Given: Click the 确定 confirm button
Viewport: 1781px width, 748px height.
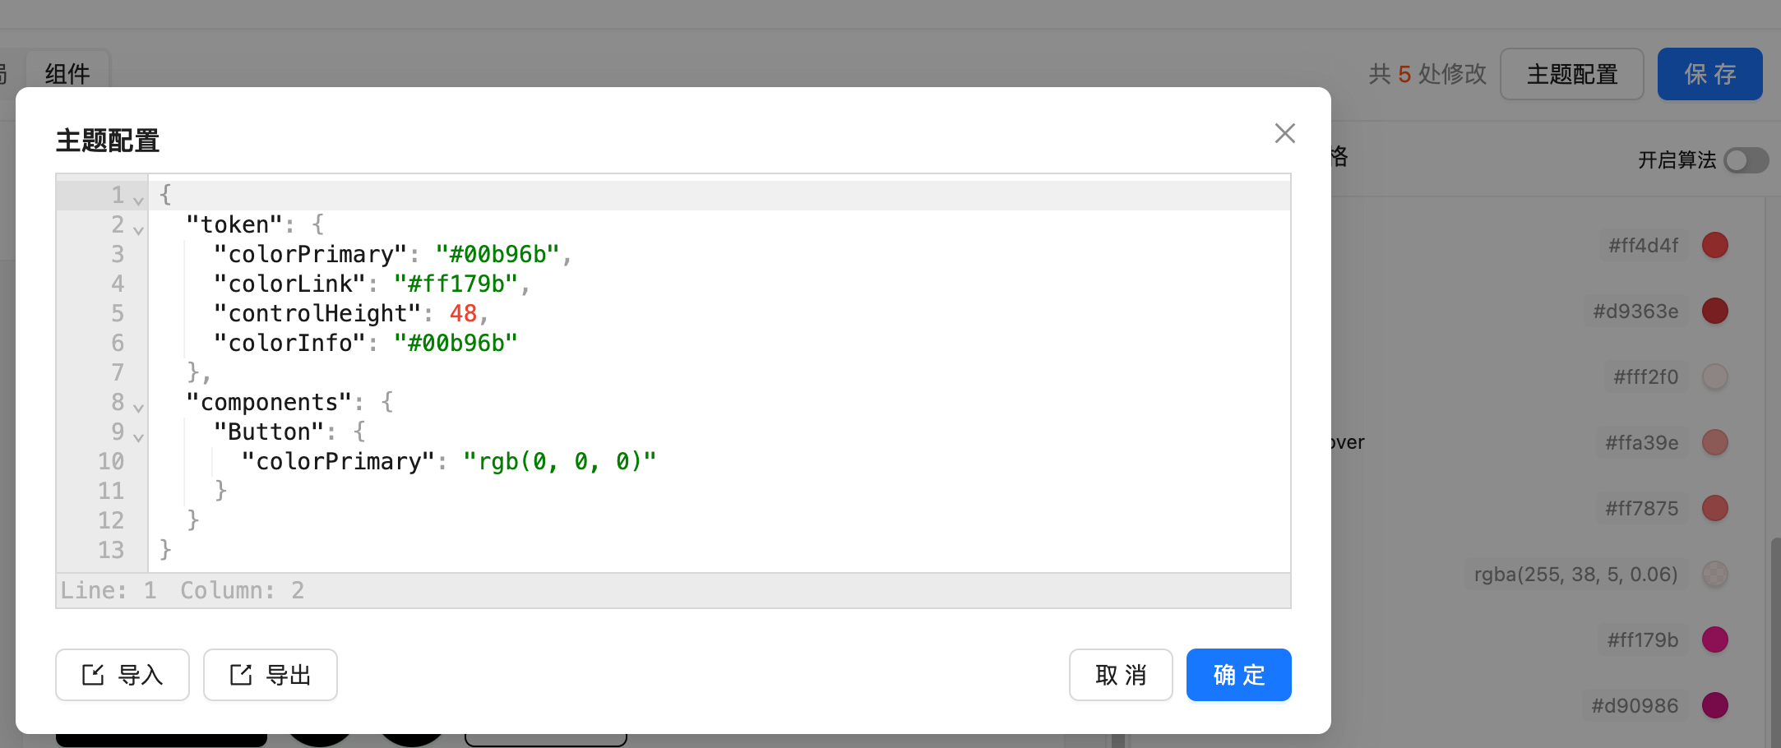Looking at the screenshot, I should [1238, 675].
